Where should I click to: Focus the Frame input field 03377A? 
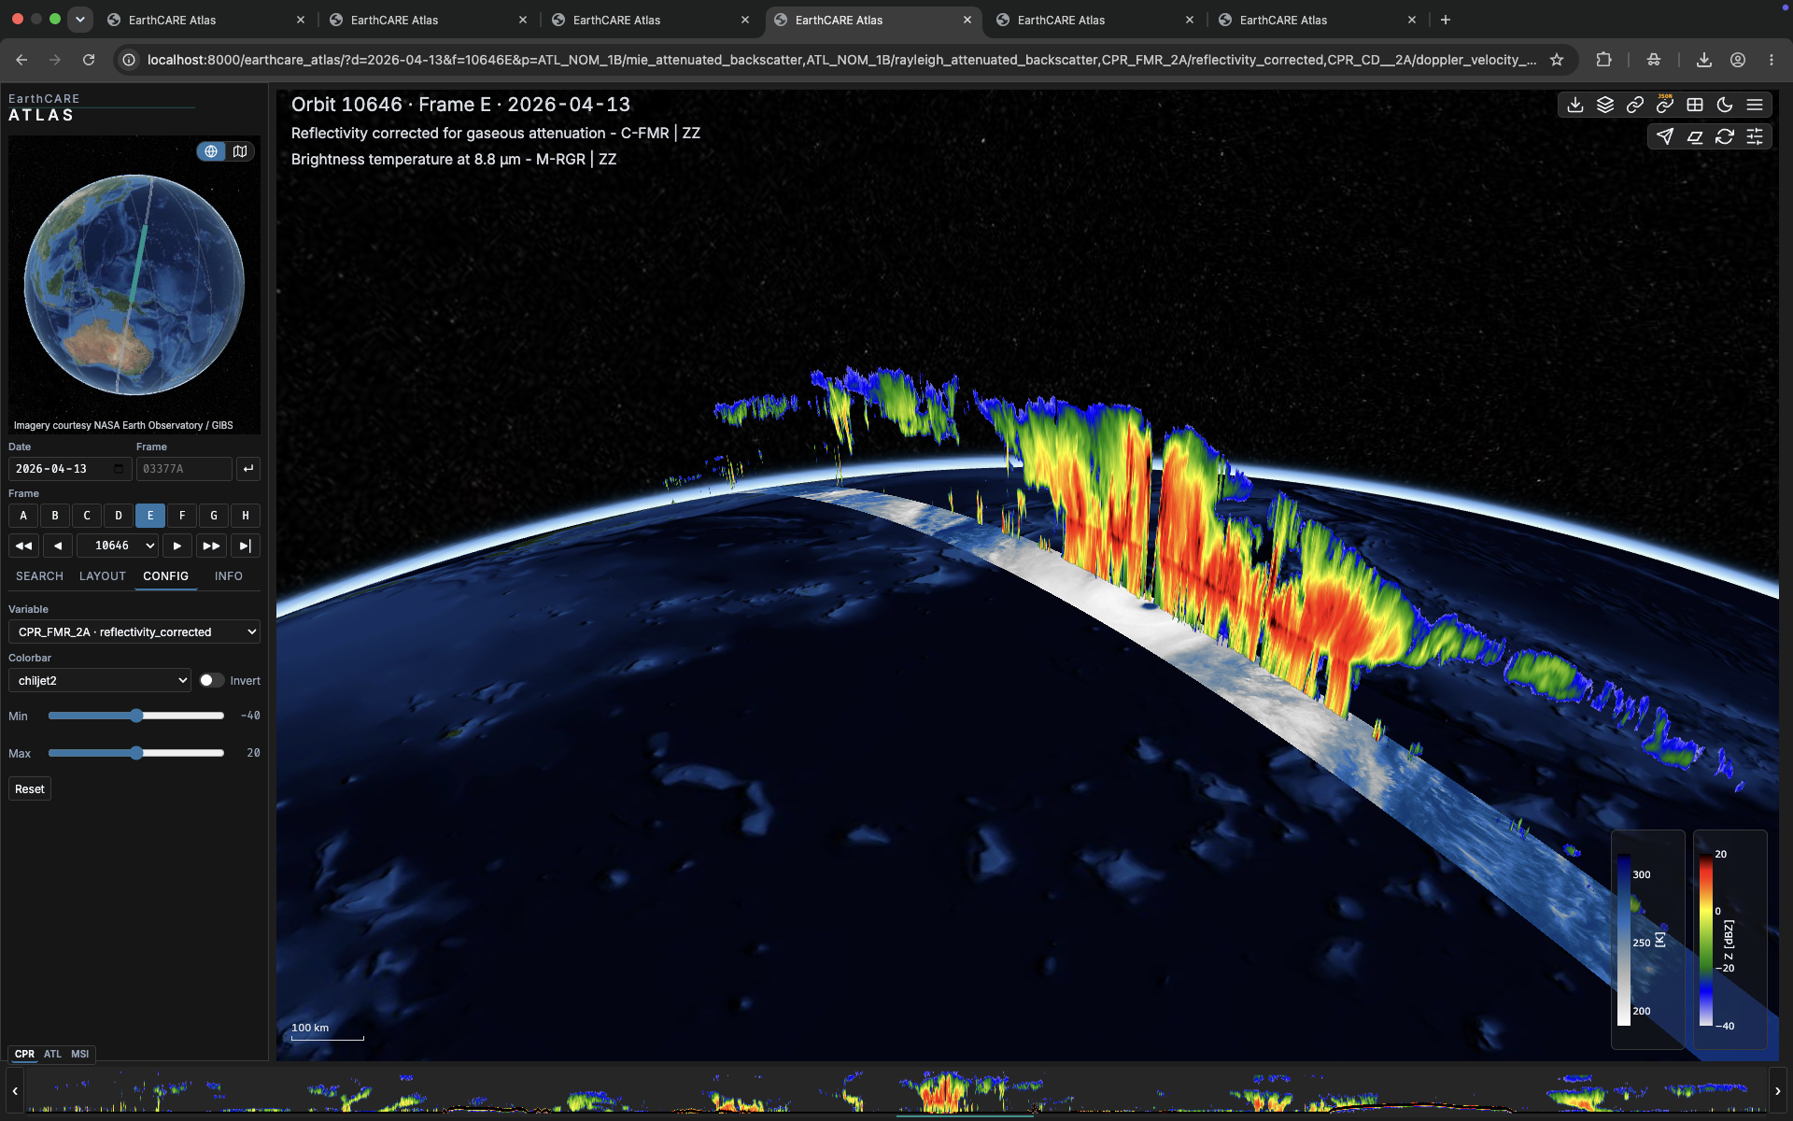pyautogui.click(x=184, y=469)
